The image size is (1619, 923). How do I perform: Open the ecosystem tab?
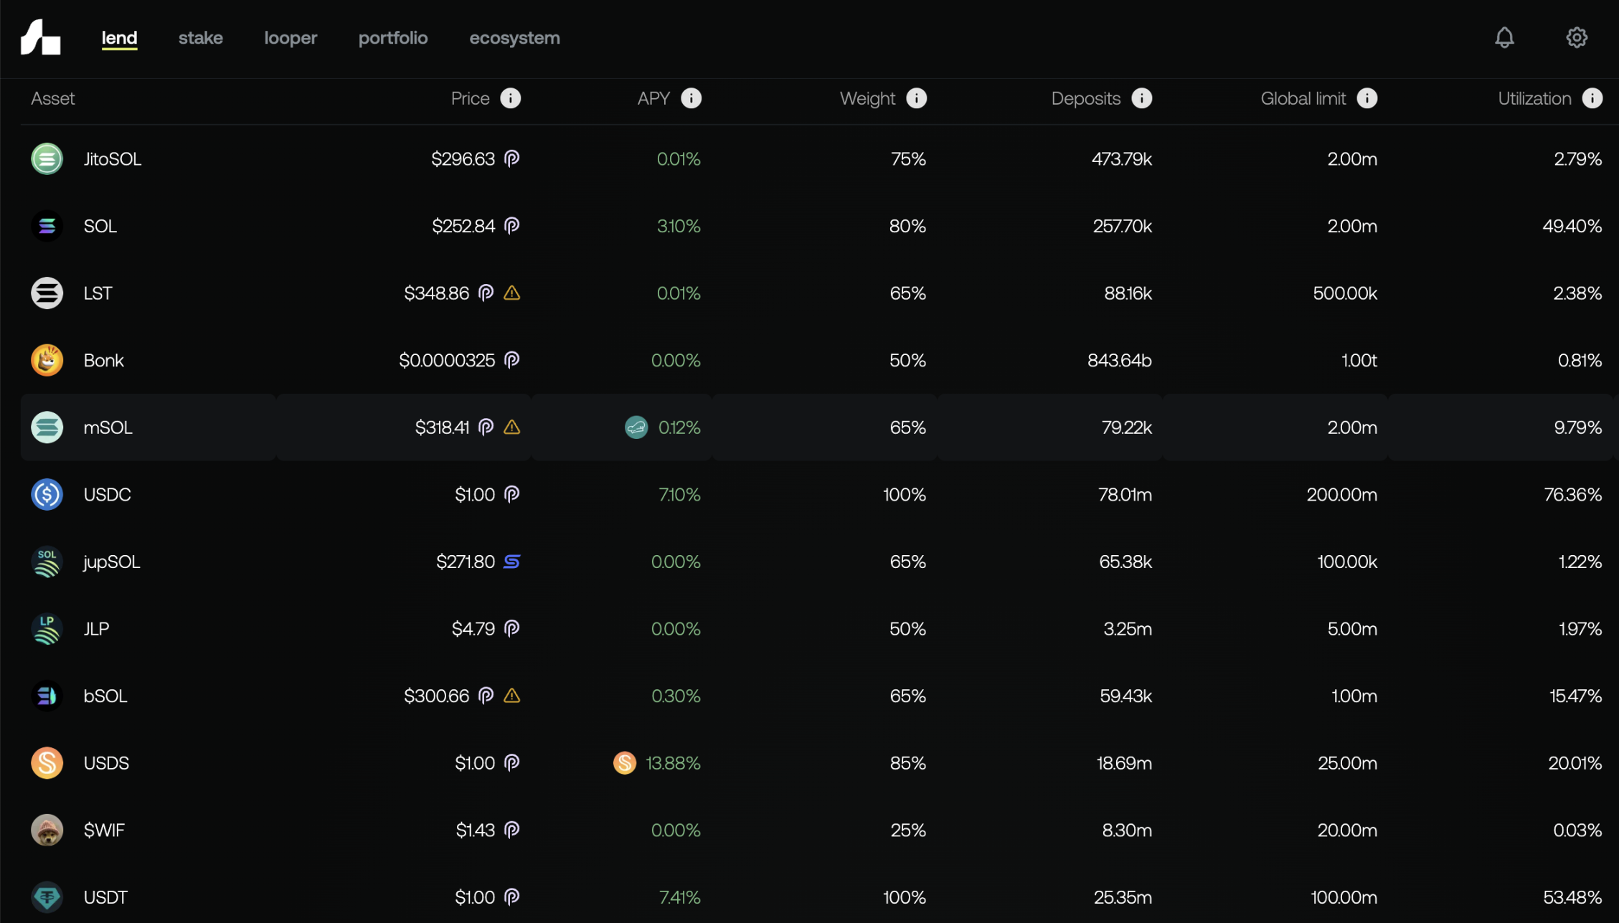tap(514, 38)
